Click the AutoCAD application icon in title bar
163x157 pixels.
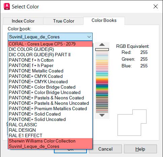click(x=7, y=6)
